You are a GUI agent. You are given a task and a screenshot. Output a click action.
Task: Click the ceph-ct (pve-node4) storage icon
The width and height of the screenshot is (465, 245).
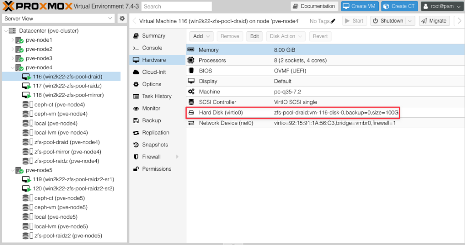28,105
